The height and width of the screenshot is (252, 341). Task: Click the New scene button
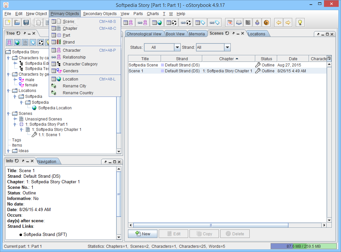point(143,234)
